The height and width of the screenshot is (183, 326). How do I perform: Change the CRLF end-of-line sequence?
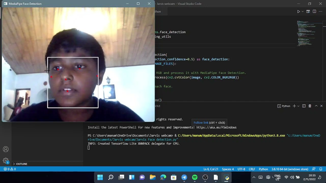coord(252,169)
